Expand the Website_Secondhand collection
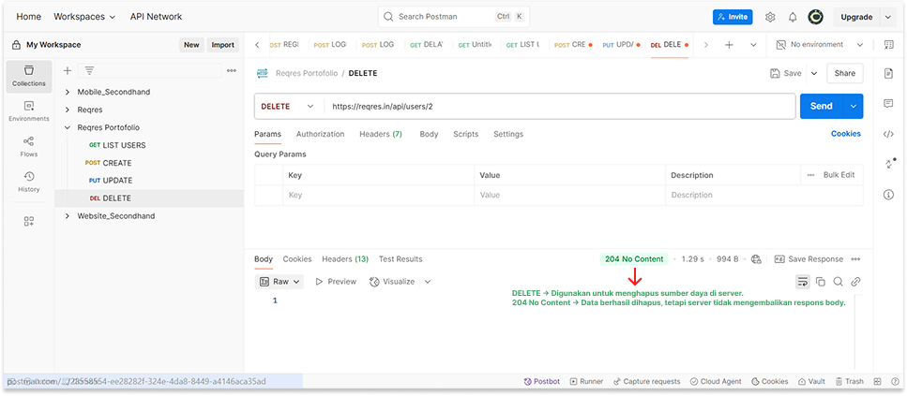Viewport: 907px width, 396px height. [68, 216]
